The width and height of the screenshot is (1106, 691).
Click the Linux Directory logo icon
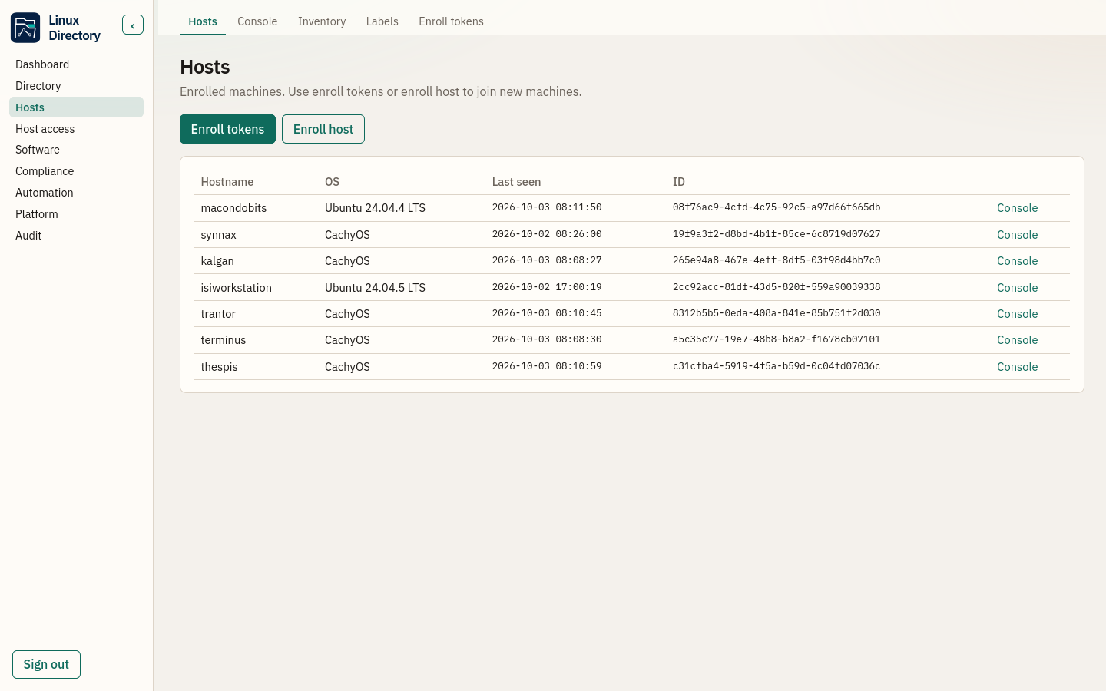click(25, 28)
